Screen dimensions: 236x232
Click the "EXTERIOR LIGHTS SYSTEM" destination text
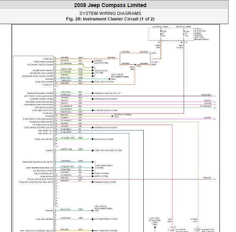106,110
